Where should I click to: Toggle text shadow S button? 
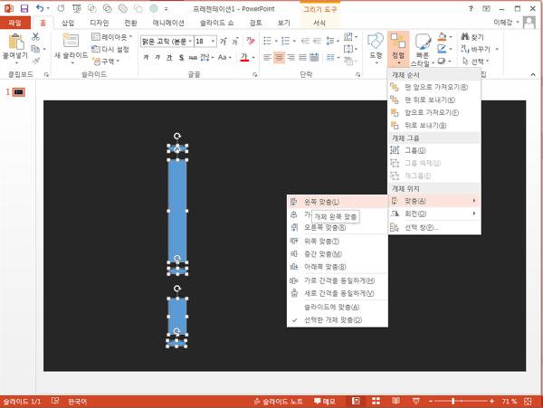pos(181,57)
